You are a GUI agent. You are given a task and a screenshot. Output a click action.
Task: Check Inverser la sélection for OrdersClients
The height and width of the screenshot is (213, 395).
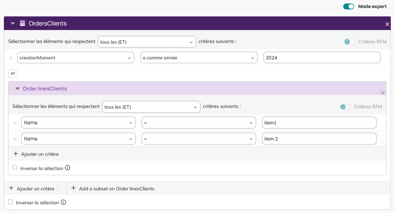pyautogui.click(x=10, y=202)
